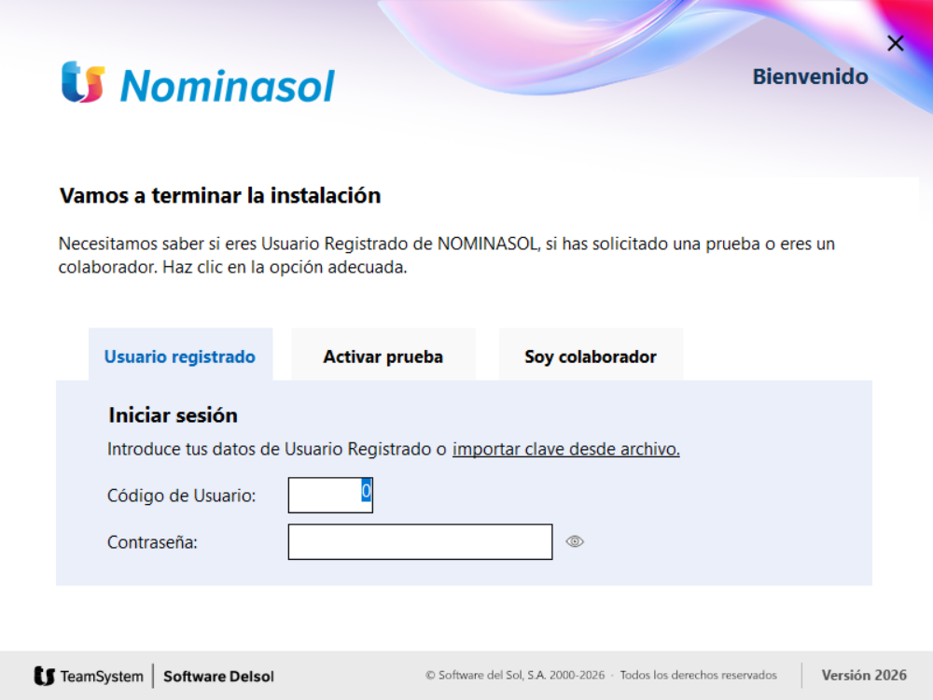The width and height of the screenshot is (933, 700).
Task: Click the Software Delsol footer label
Action: click(218, 676)
